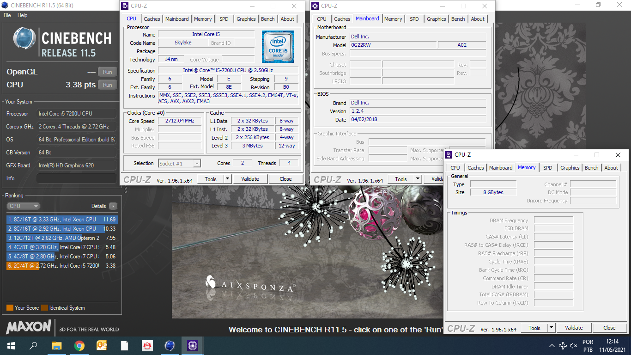Switch to Memory tab in first CPU-Z window
The height and width of the screenshot is (355, 631).
[x=203, y=19]
